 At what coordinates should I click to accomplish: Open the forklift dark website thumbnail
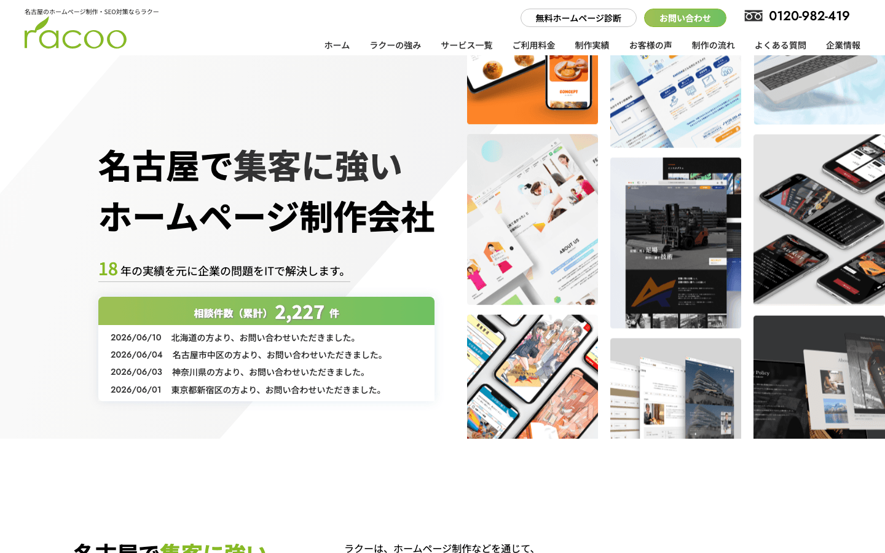coord(675,243)
